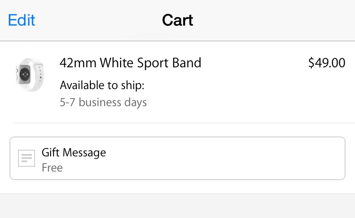Click the heart-rate sensor on watch image
355x218 pixels.
click(x=25, y=74)
